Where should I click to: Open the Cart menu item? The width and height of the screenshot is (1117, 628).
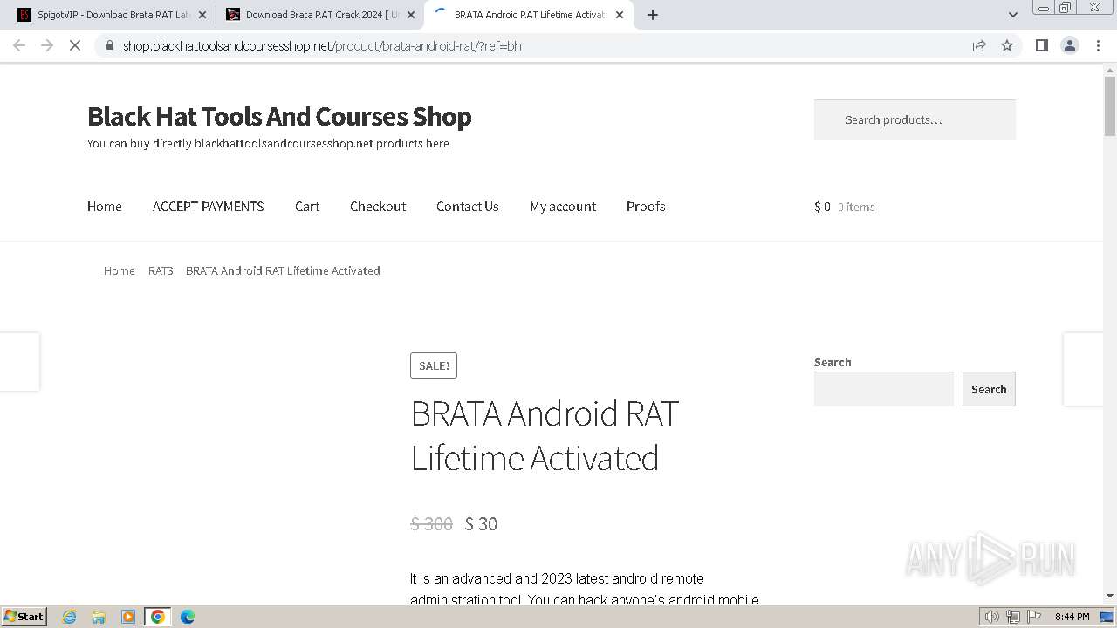(x=307, y=207)
